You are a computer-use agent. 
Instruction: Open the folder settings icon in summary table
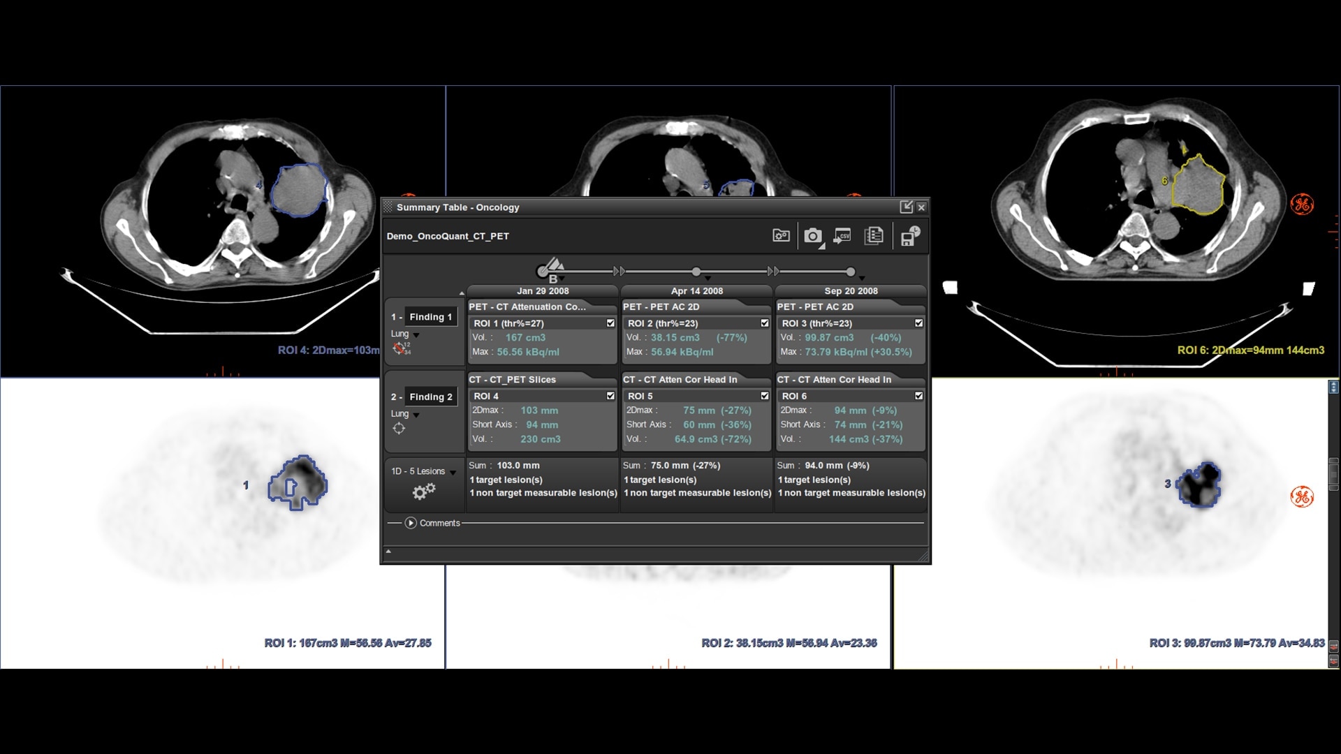point(781,236)
